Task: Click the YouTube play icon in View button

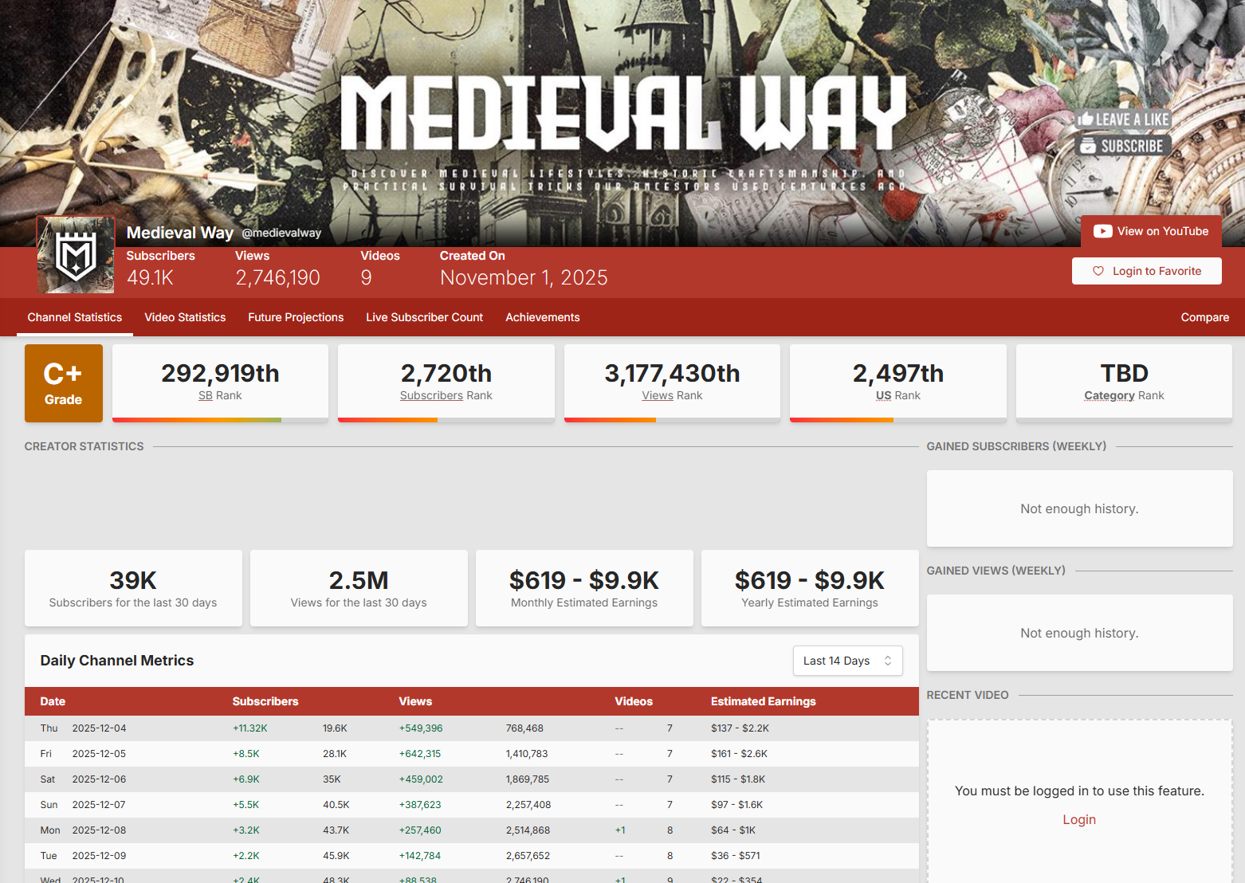Action: tap(1102, 231)
